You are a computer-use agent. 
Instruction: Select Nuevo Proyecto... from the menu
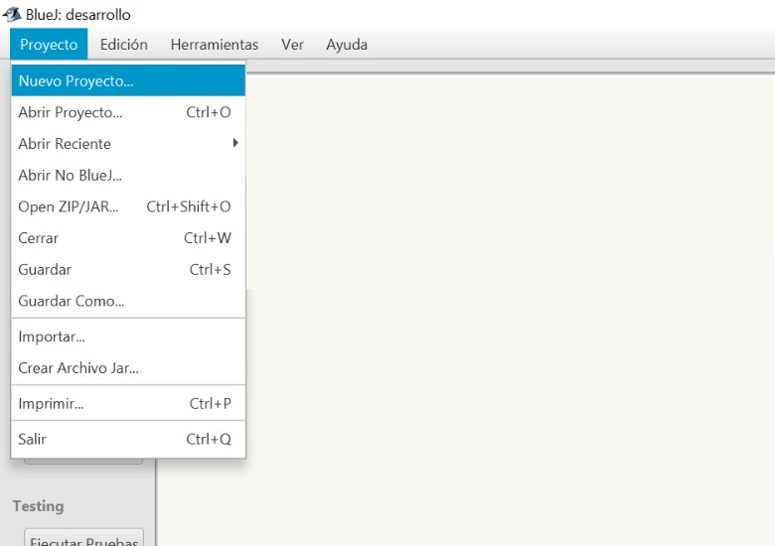point(76,80)
